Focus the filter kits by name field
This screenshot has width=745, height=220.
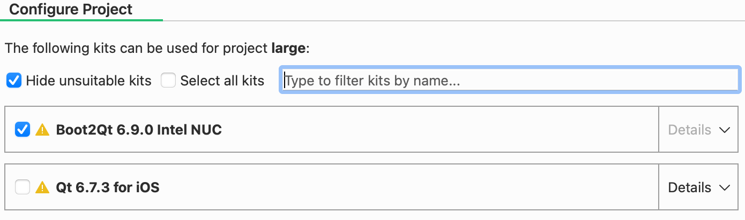coord(510,80)
